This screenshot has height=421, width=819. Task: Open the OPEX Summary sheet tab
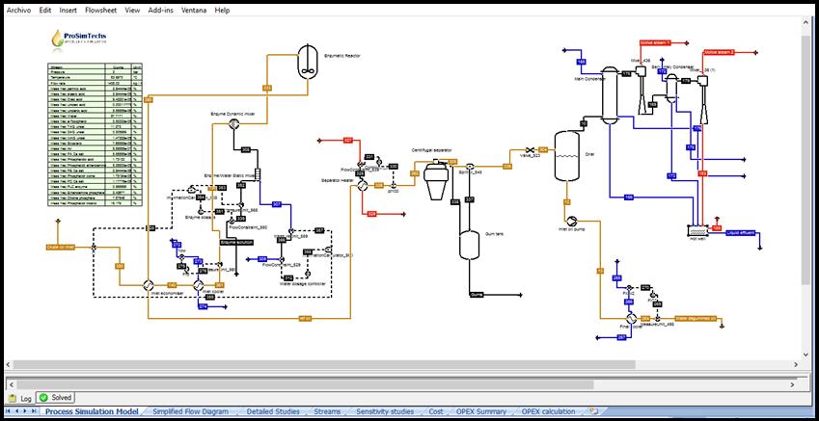[x=481, y=411]
